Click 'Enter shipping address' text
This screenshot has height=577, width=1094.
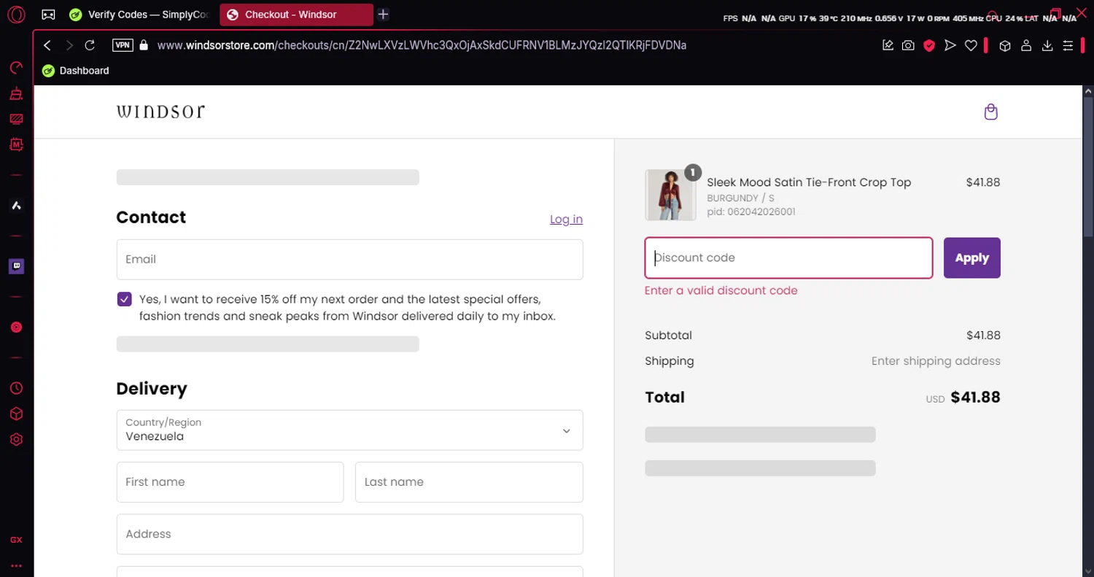(936, 361)
